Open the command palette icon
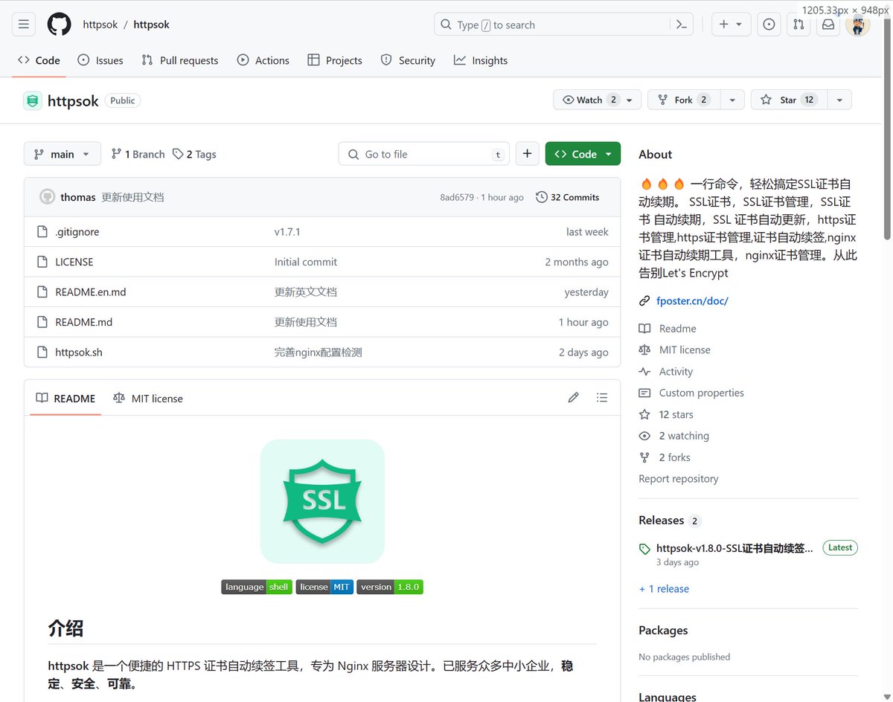Image resolution: width=893 pixels, height=702 pixels. coord(681,25)
